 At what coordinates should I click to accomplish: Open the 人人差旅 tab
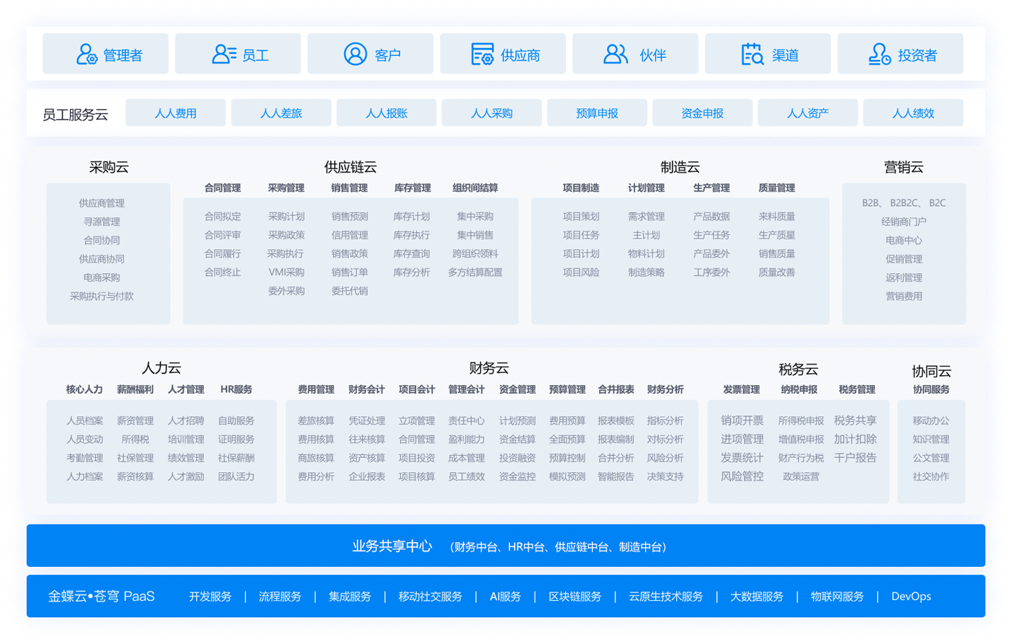pyautogui.click(x=281, y=113)
